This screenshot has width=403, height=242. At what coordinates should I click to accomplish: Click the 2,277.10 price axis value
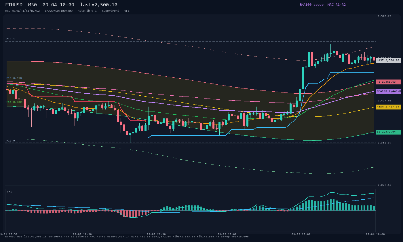coord(385,185)
